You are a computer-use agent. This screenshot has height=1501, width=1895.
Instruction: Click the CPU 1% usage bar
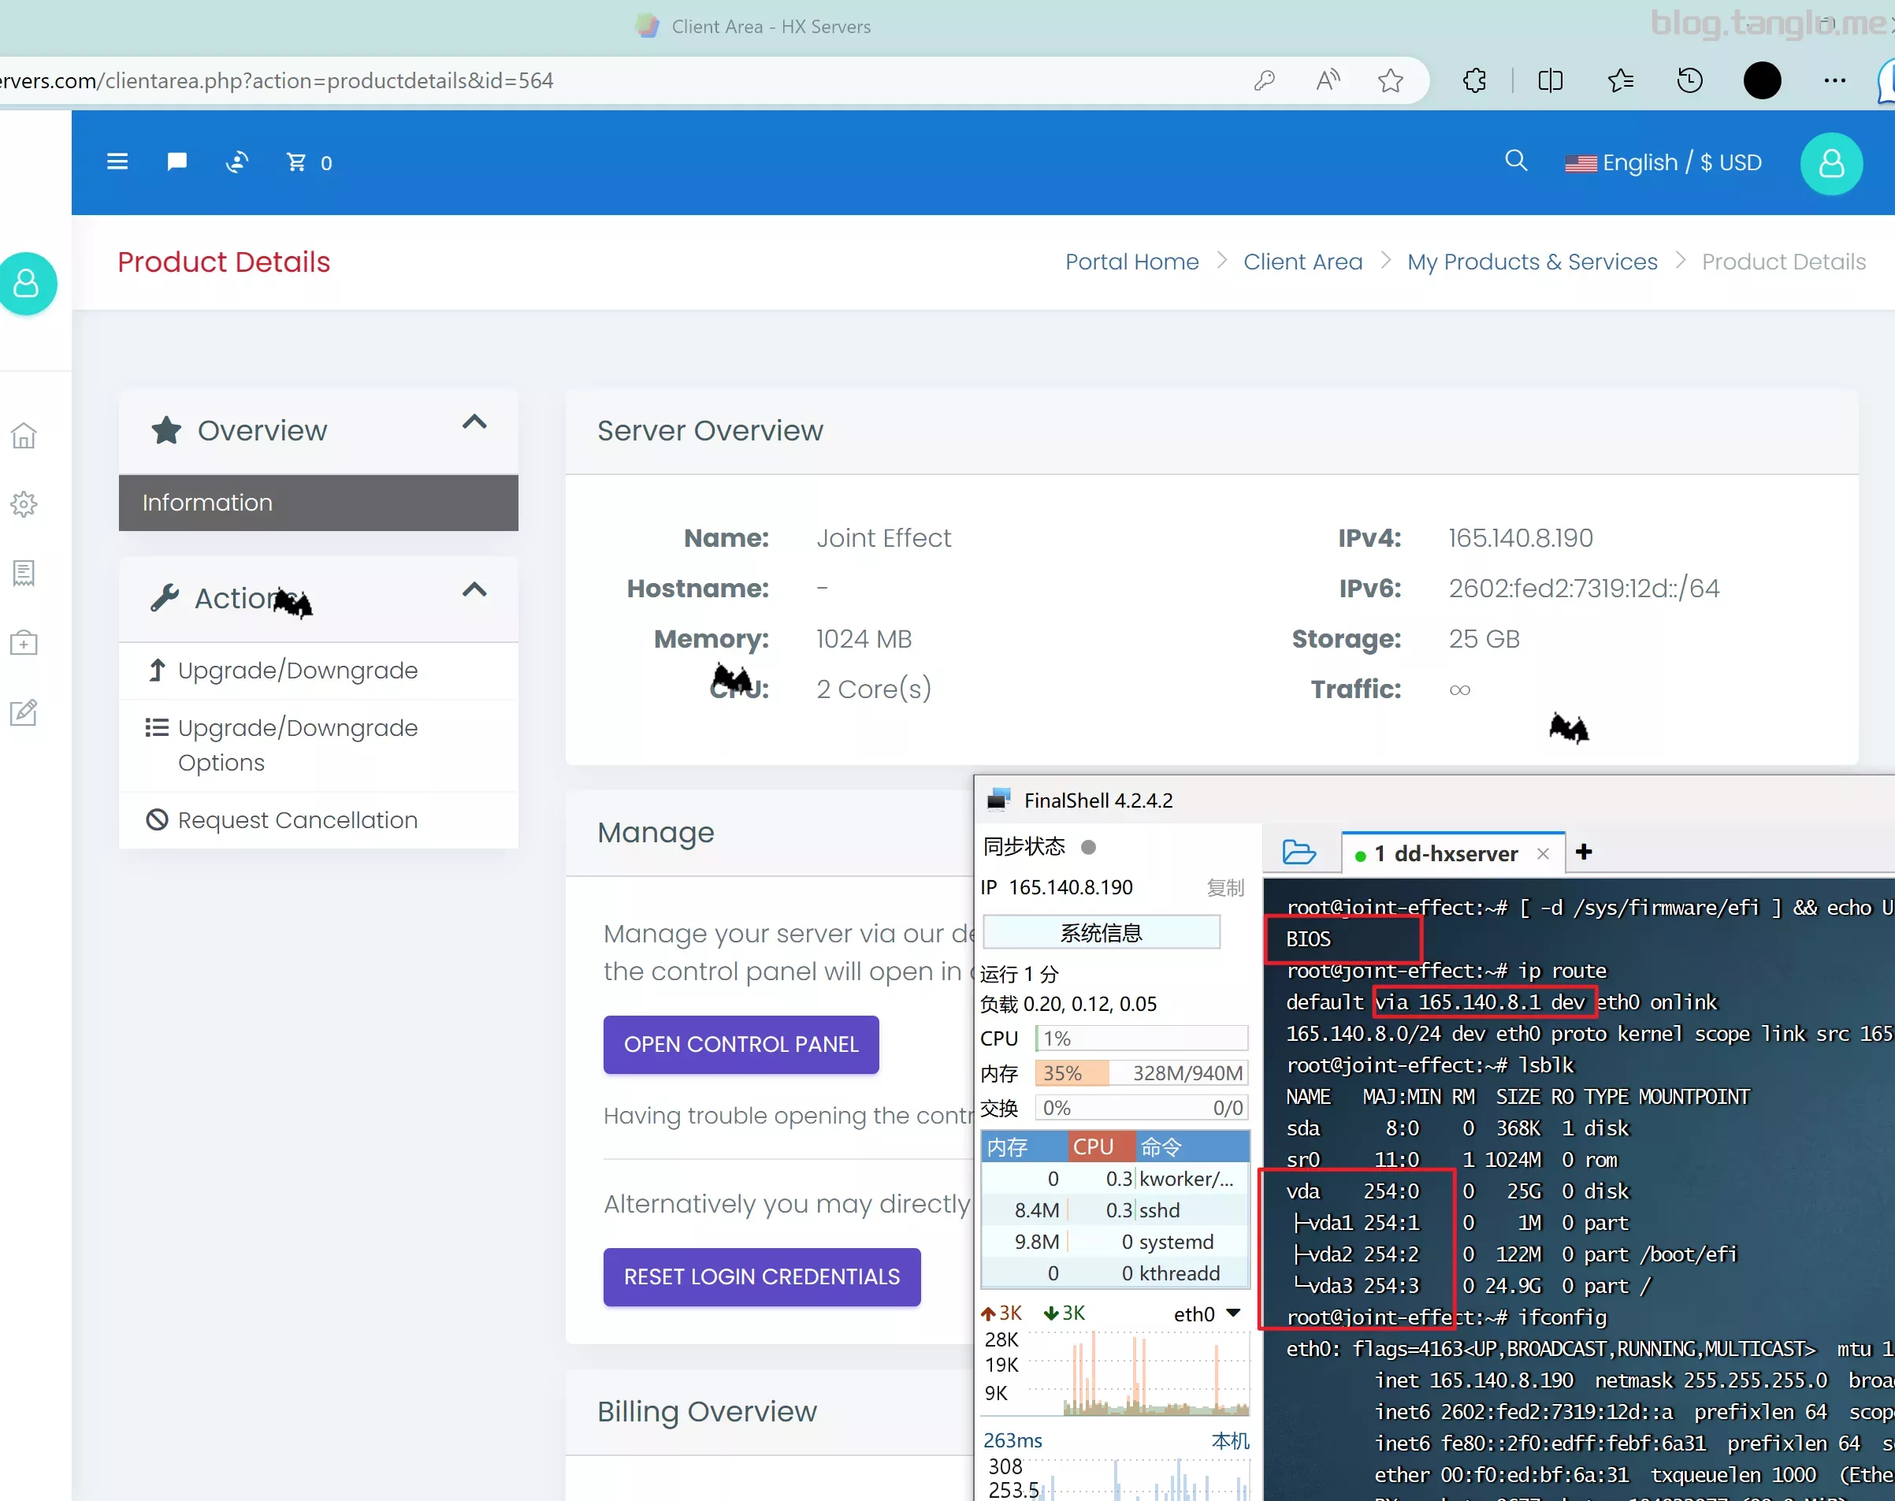point(1142,1038)
